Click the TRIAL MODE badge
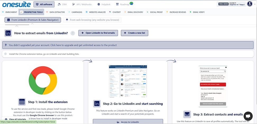 coord(223,4)
